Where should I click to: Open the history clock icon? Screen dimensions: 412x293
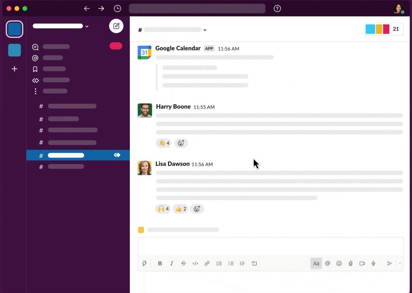(x=117, y=9)
